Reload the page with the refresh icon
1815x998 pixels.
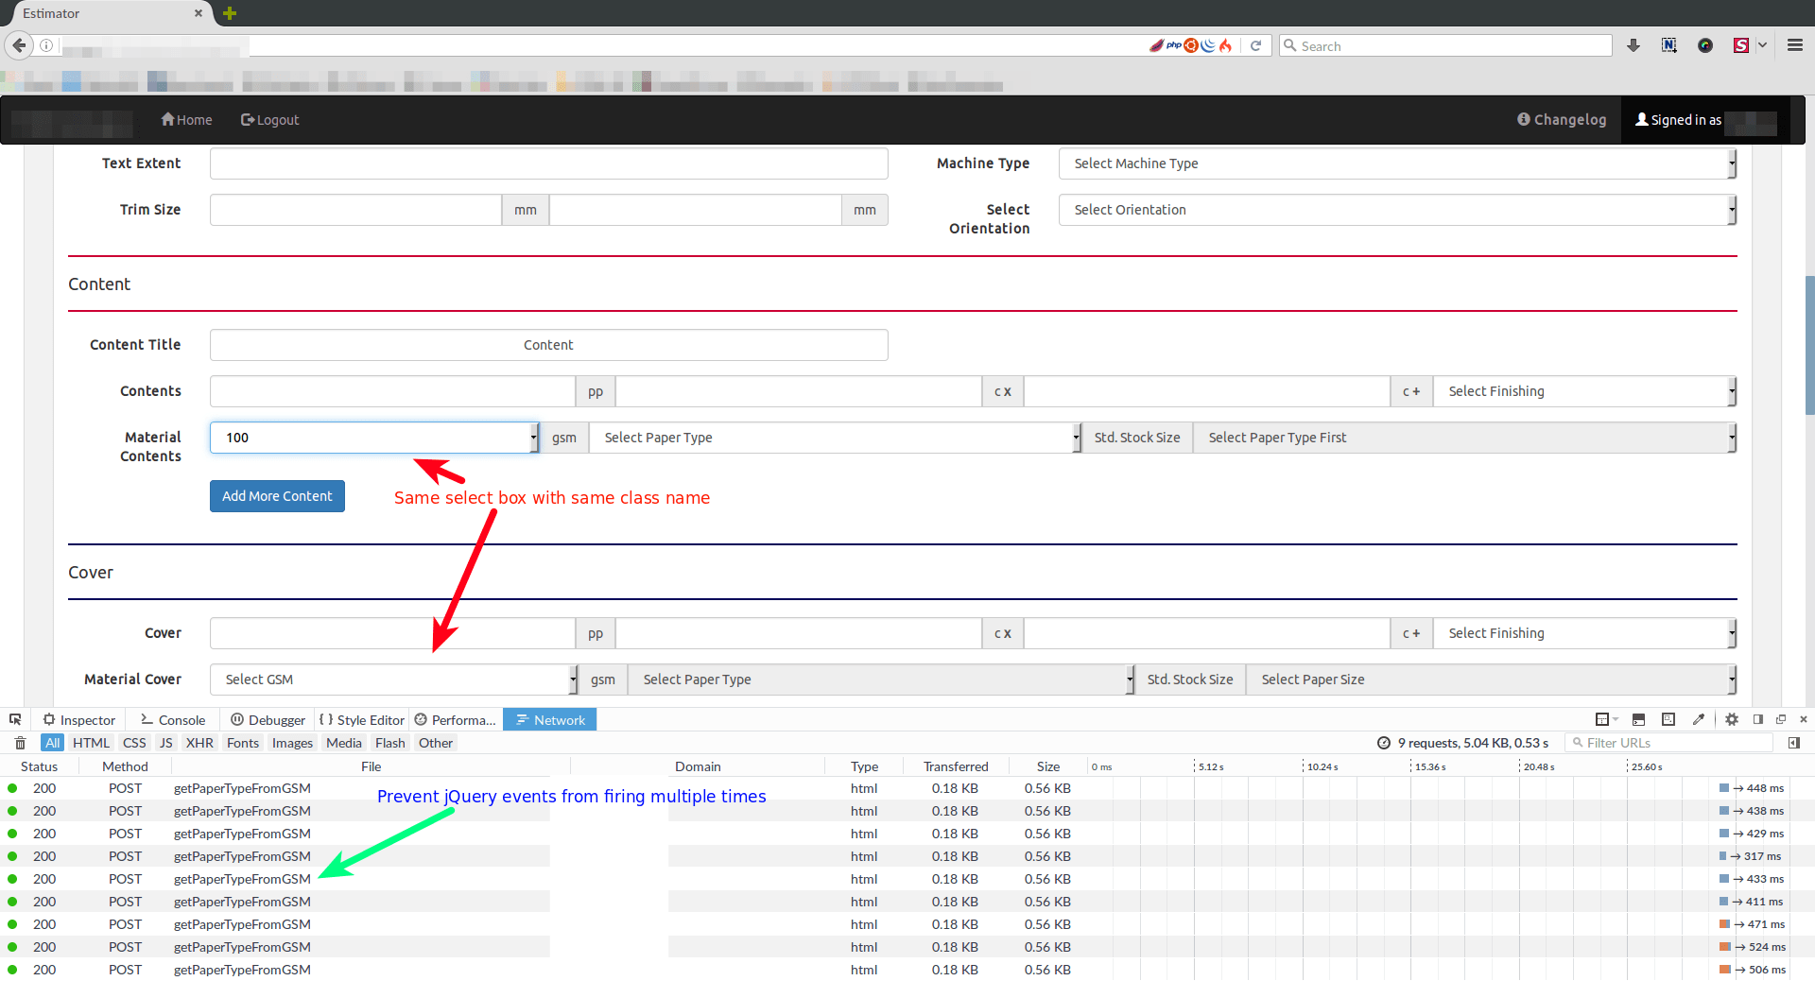point(1256,44)
